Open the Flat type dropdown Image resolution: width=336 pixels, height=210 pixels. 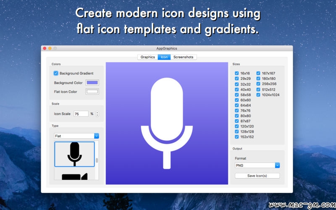coord(76,136)
